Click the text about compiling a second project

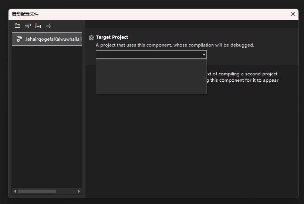coord(242,74)
